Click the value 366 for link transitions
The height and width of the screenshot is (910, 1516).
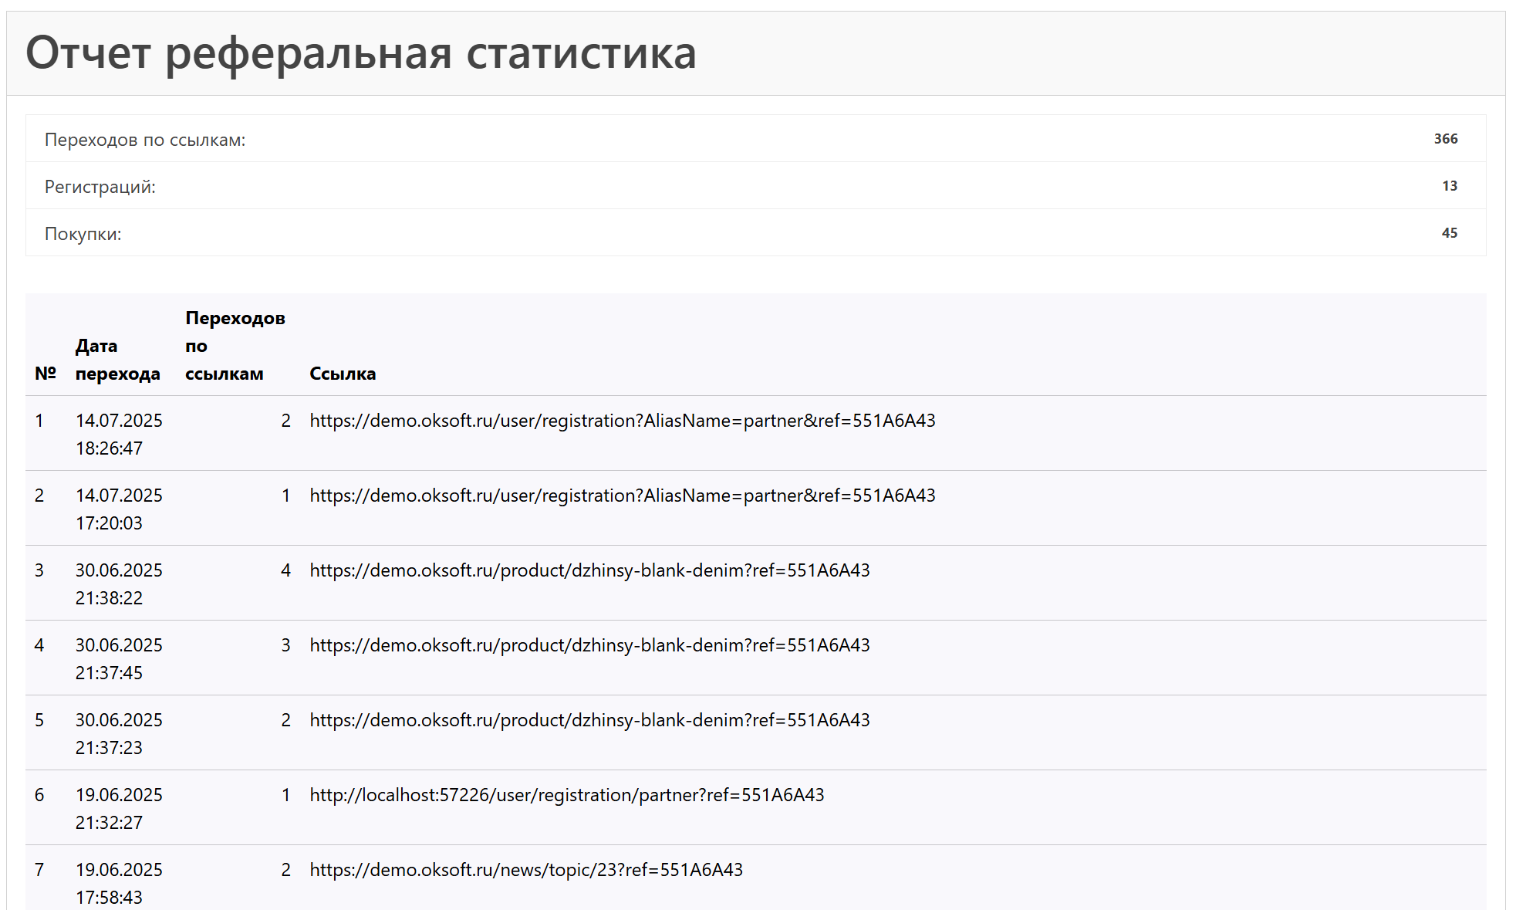click(1447, 139)
